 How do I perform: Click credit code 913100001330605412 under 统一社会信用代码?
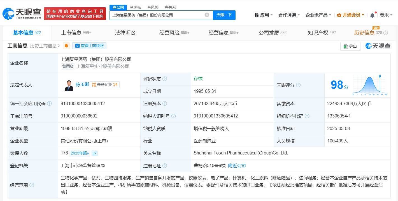(x=83, y=103)
